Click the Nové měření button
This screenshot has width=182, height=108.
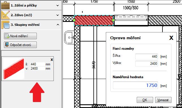click(20, 36)
